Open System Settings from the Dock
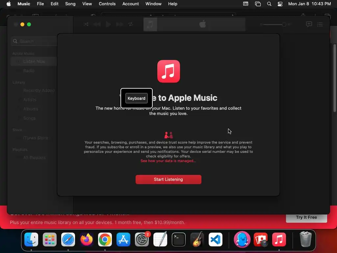This screenshot has width=337, height=253. coord(142,239)
